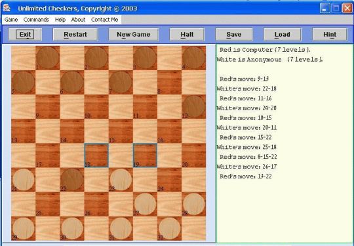Image resolution: width=354 pixels, height=246 pixels.
Task: Select the red checker on square 4
Action: (x=194, y=58)
